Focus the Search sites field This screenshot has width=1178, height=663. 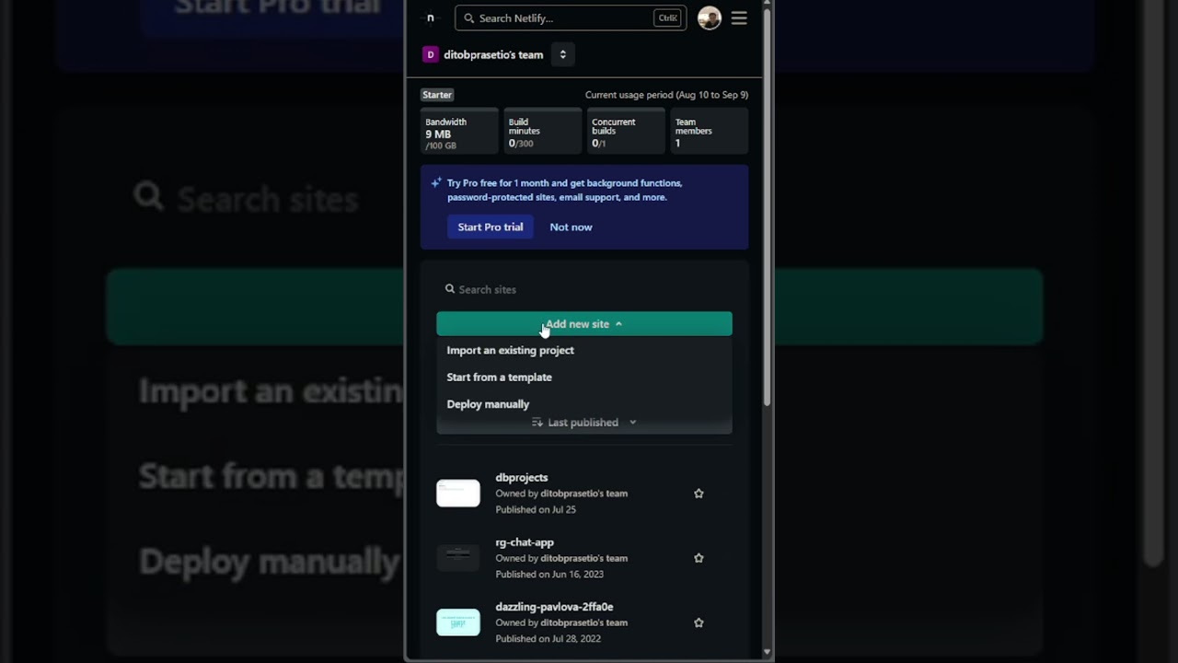(584, 289)
